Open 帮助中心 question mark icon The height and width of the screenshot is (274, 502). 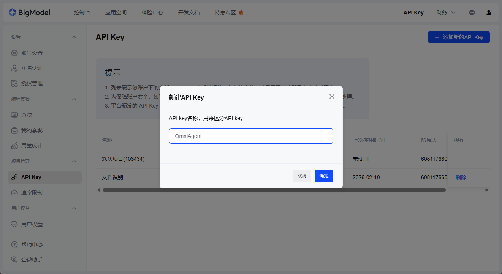coord(14,244)
